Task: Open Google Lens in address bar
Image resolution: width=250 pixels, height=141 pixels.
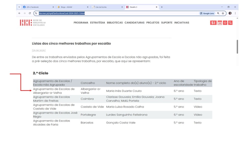Action: pyautogui.click(x=207, y=13)
